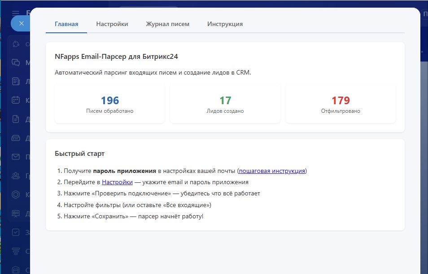The height and width of the screenshot is (274, 428).
Task: Open the documents icon in sidebar
Action: pyautogui.click(x=16, y=119)
